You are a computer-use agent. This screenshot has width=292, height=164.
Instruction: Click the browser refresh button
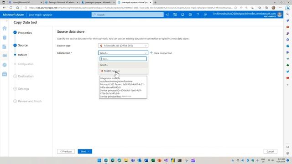pyautogui.click(x=11, y=8)
